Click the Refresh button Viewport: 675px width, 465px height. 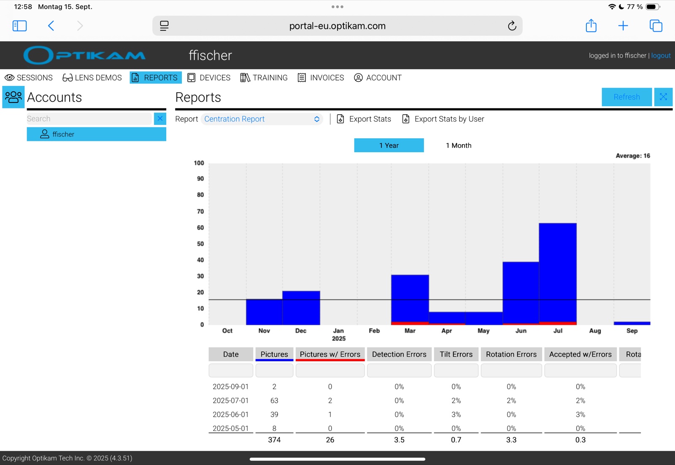[x=626, y=97]
